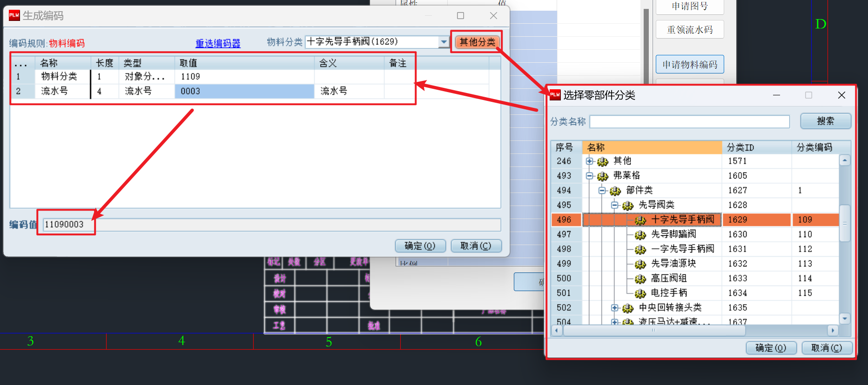Click the gear icon beside 先导脚踏阀
The image size is (868, 385).
click(x=640, y=235)
